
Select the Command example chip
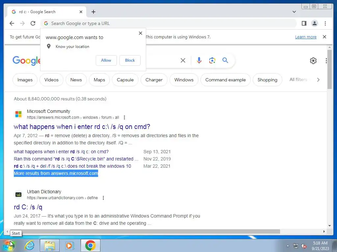click(225, 80)
